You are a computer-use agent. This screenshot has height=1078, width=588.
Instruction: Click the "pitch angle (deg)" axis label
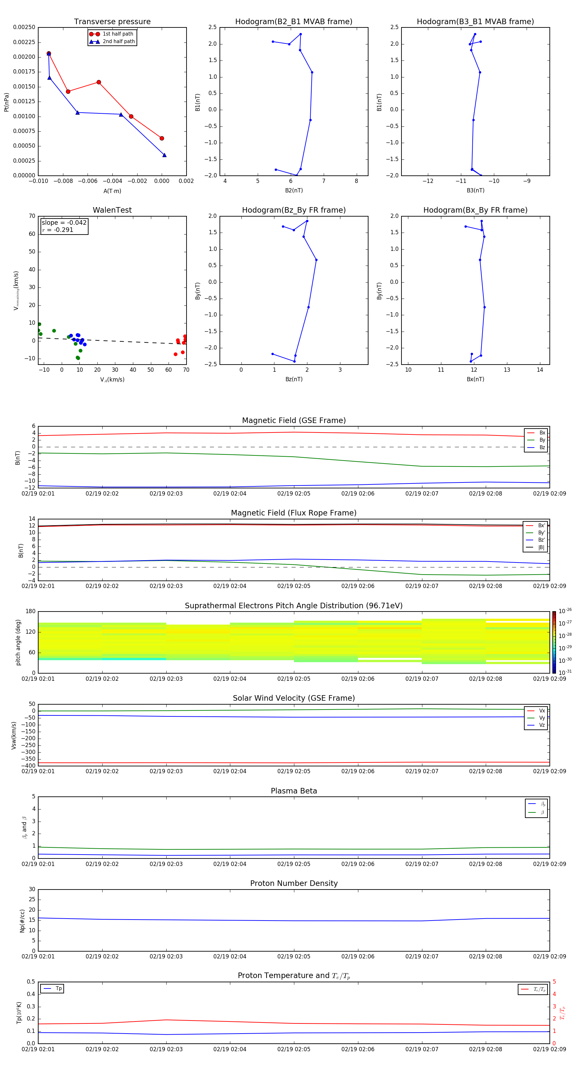tap(18, 642)
